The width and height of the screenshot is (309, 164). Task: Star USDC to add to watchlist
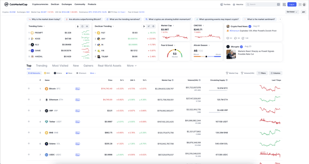(29, 155)
